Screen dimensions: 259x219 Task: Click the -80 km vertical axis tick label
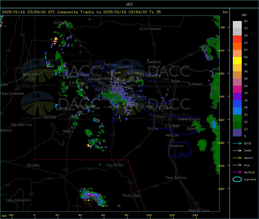[x=222, y=27]
